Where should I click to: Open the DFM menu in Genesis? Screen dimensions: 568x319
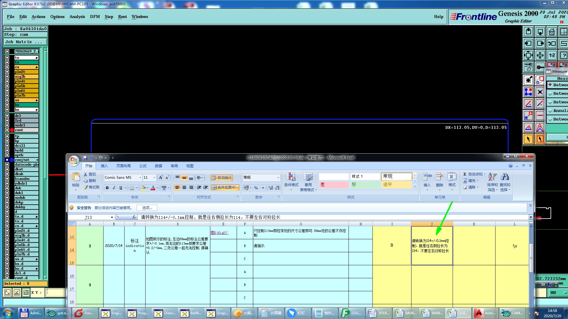(x=95, y=17)
